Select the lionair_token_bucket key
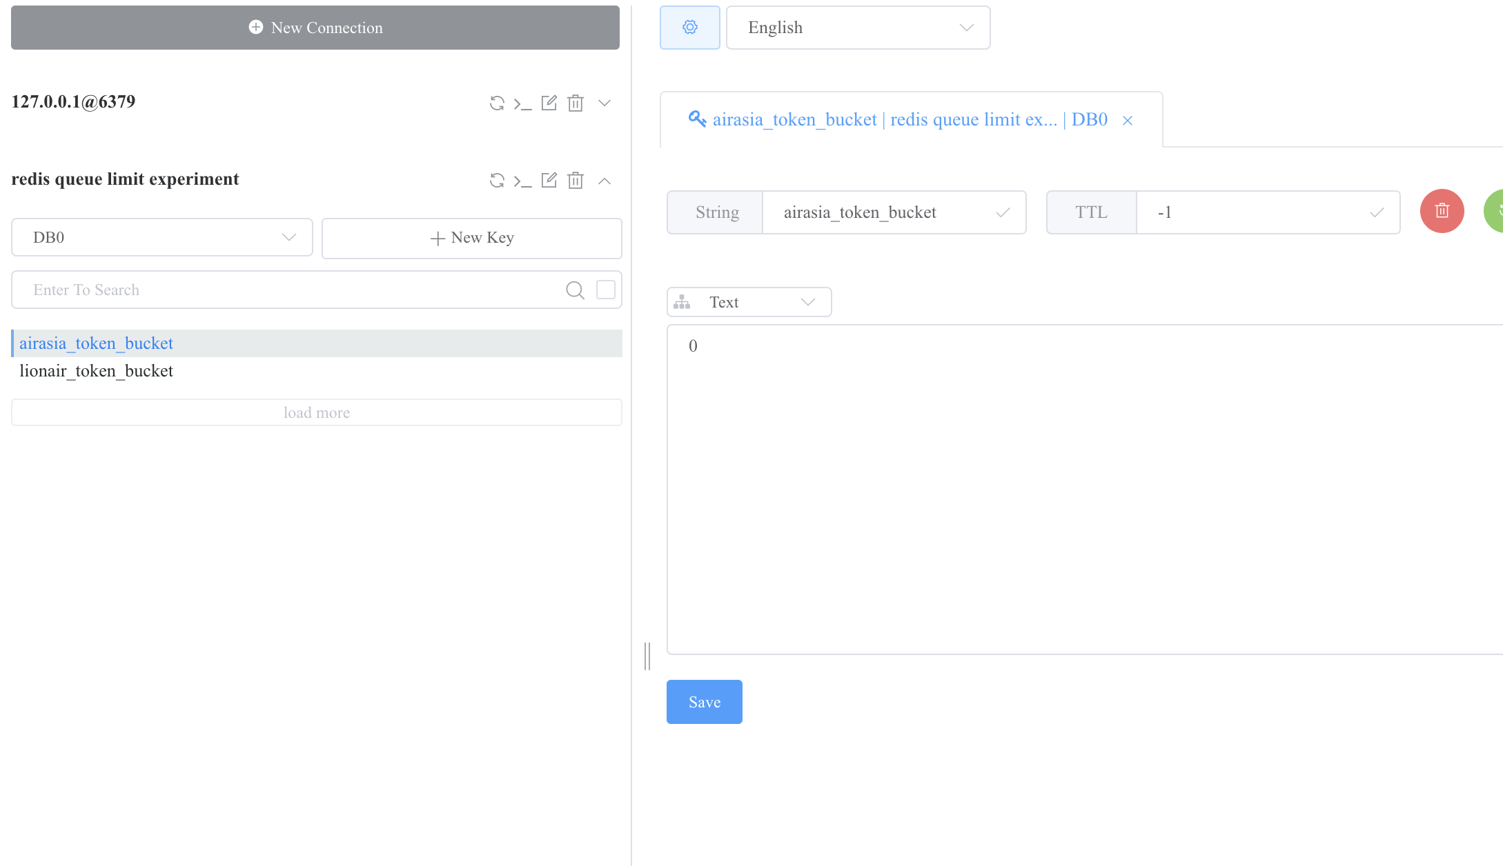The width and height of the screenshot is (1503, 866). (97, 371)
